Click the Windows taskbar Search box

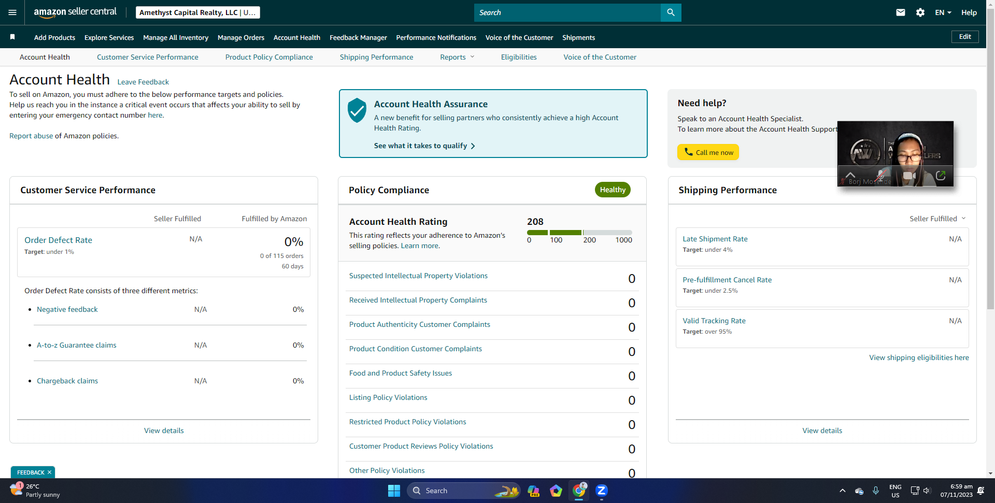point(463,491)
